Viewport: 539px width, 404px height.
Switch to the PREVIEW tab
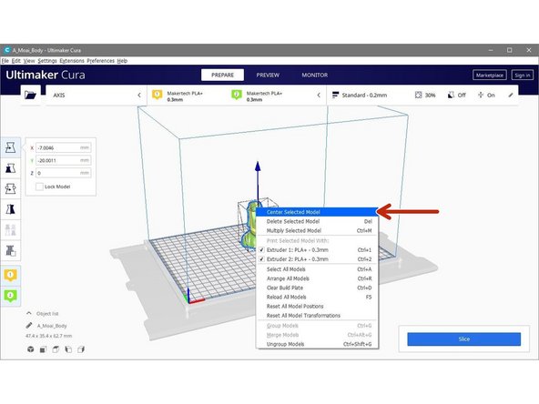pyautogui.click(x=268, y=75)
